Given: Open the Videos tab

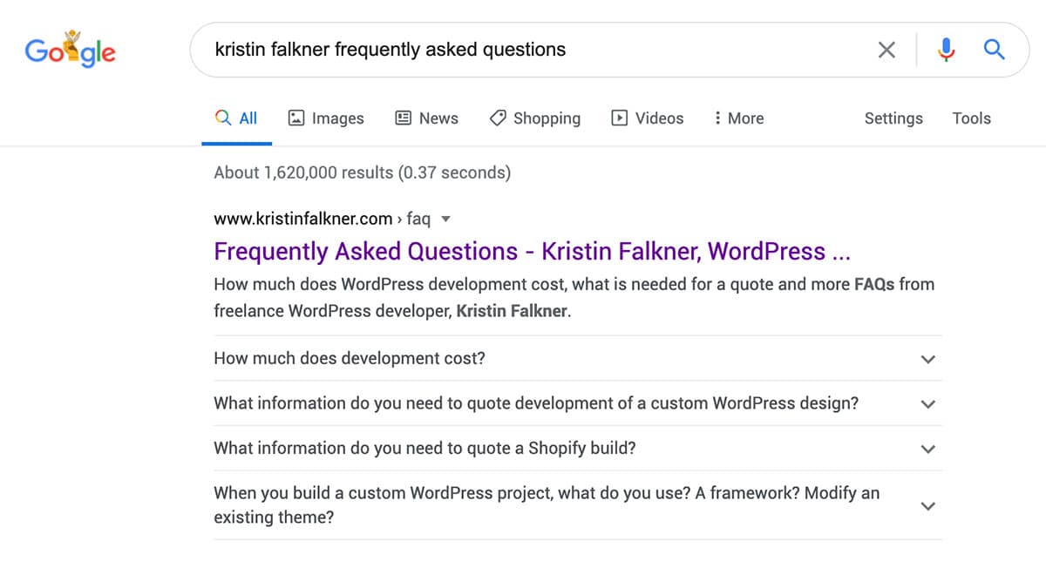Looking at the screenshot, I should (x=648, y=118).
